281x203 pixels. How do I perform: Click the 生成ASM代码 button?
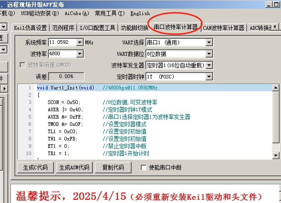point(74,167)
